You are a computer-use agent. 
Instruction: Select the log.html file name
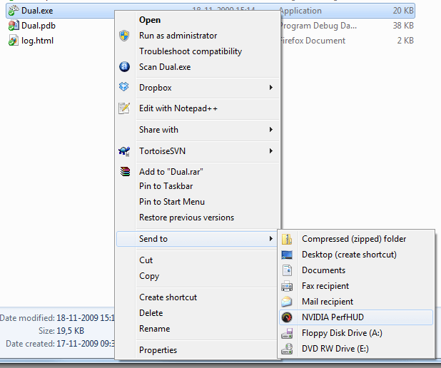tap(37, 41)
